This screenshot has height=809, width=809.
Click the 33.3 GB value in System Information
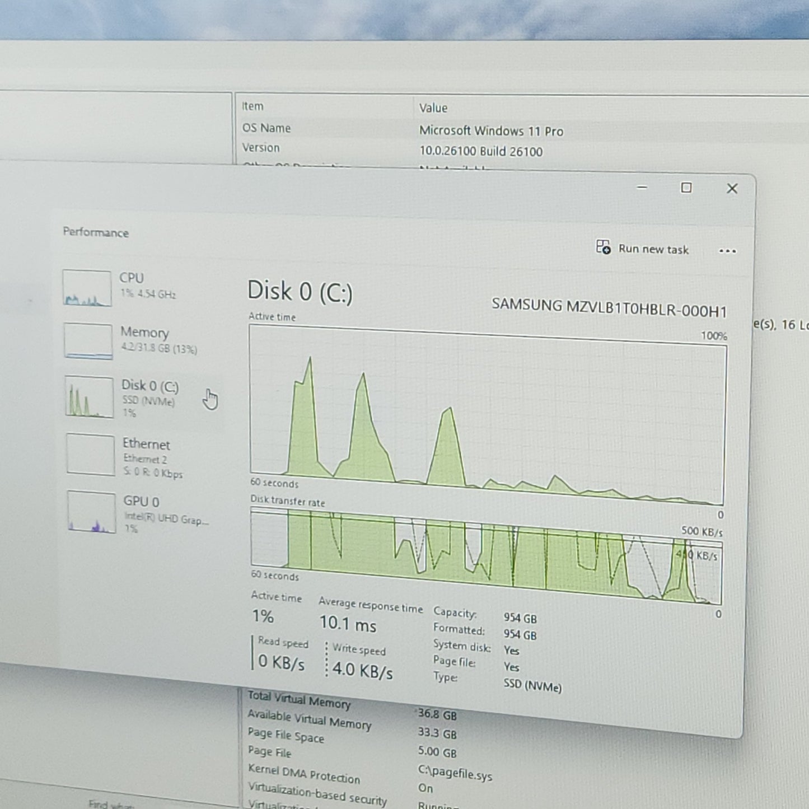(437, 733)
